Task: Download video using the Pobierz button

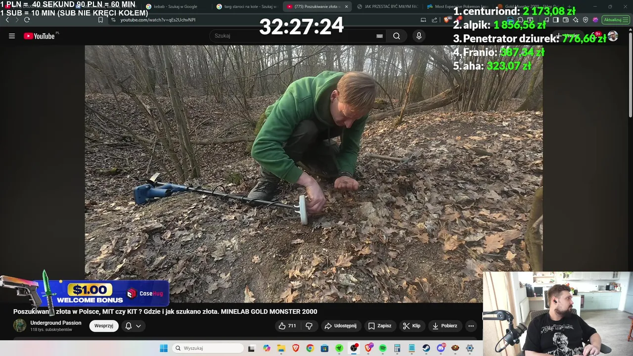Action: tap(445, 326)
